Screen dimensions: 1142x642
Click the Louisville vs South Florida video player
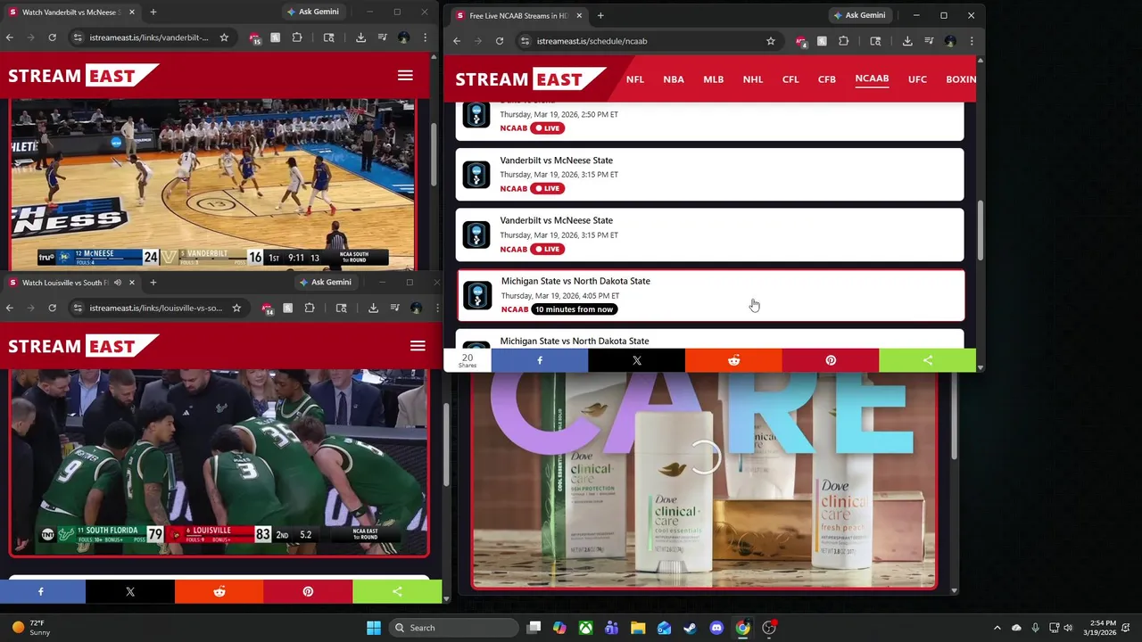point(219,462)
